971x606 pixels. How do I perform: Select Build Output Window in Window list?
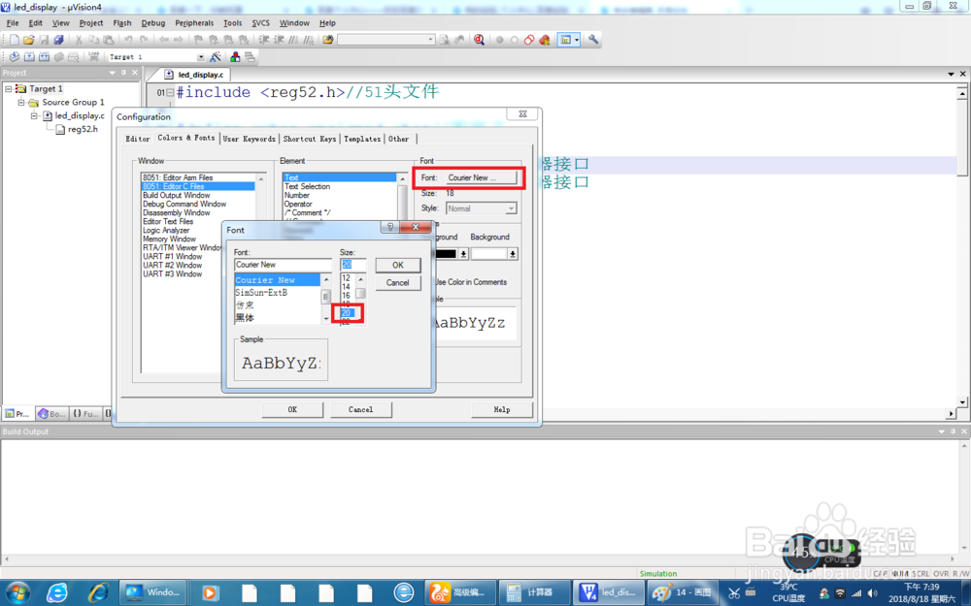point(177,195)
